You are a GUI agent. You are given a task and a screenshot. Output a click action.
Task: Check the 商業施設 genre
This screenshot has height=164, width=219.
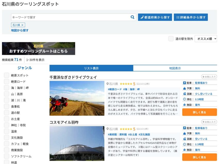[x=6, y=150]
